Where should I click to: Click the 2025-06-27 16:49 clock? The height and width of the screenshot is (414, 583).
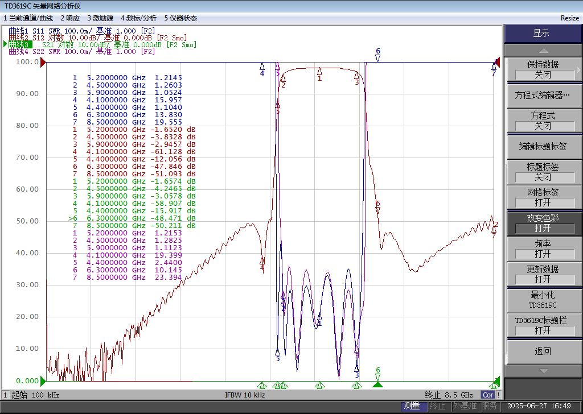(539, 406)
